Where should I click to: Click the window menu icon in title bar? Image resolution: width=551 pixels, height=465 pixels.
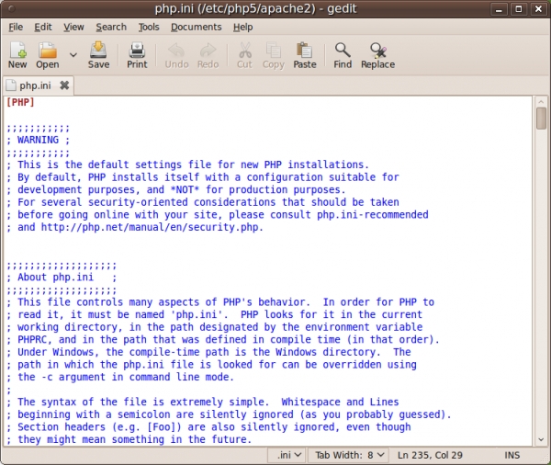tap(12, 9)
